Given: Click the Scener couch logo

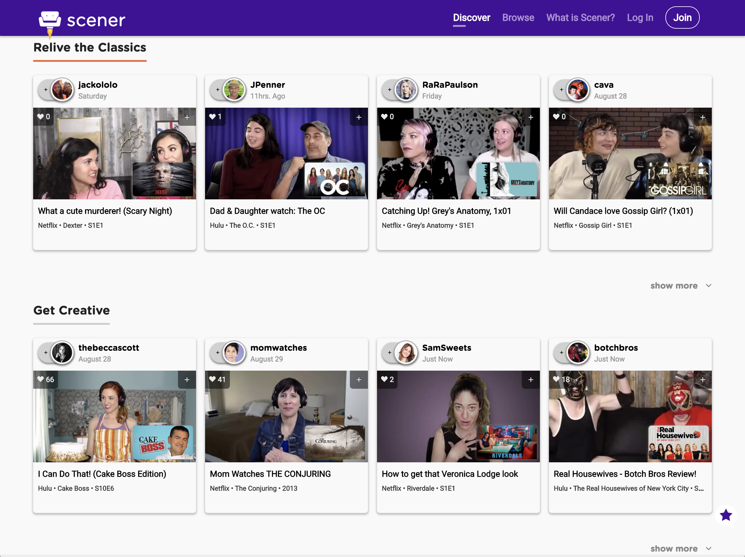Looking at the screenshot, I should click(50, 20).
